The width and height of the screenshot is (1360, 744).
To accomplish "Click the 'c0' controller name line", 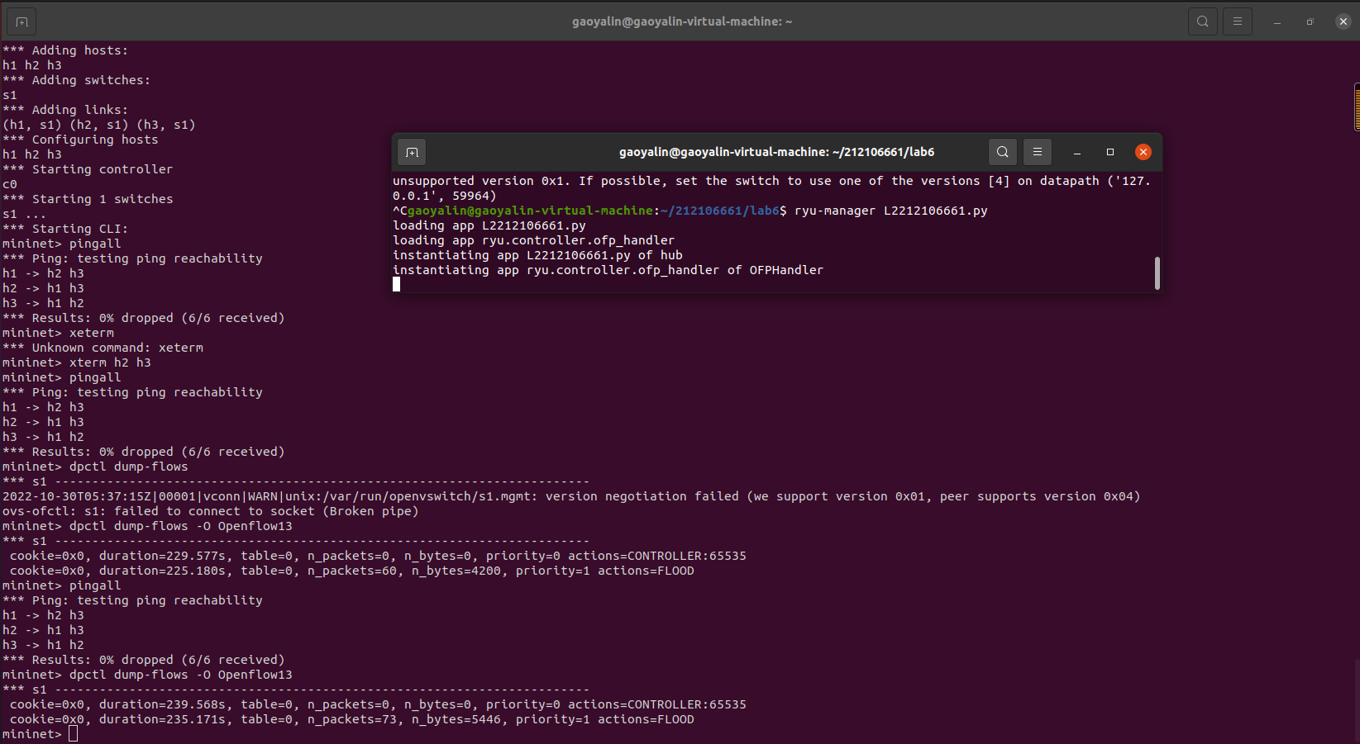I will click(x=10, y=184).
